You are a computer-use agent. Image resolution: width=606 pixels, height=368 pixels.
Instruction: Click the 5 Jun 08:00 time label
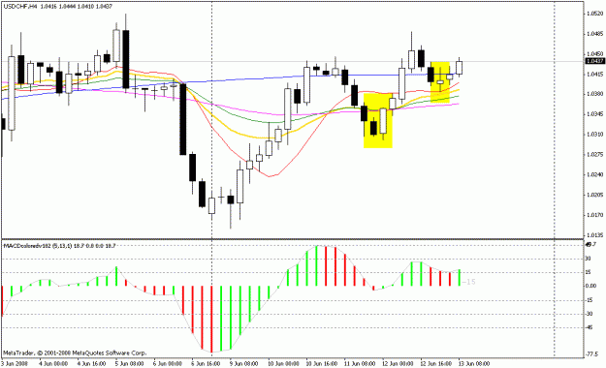click(x=130, y=364)
